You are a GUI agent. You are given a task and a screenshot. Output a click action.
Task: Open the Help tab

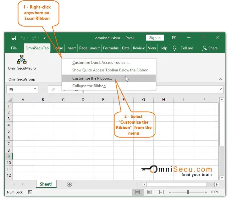[x=163, y=48]
